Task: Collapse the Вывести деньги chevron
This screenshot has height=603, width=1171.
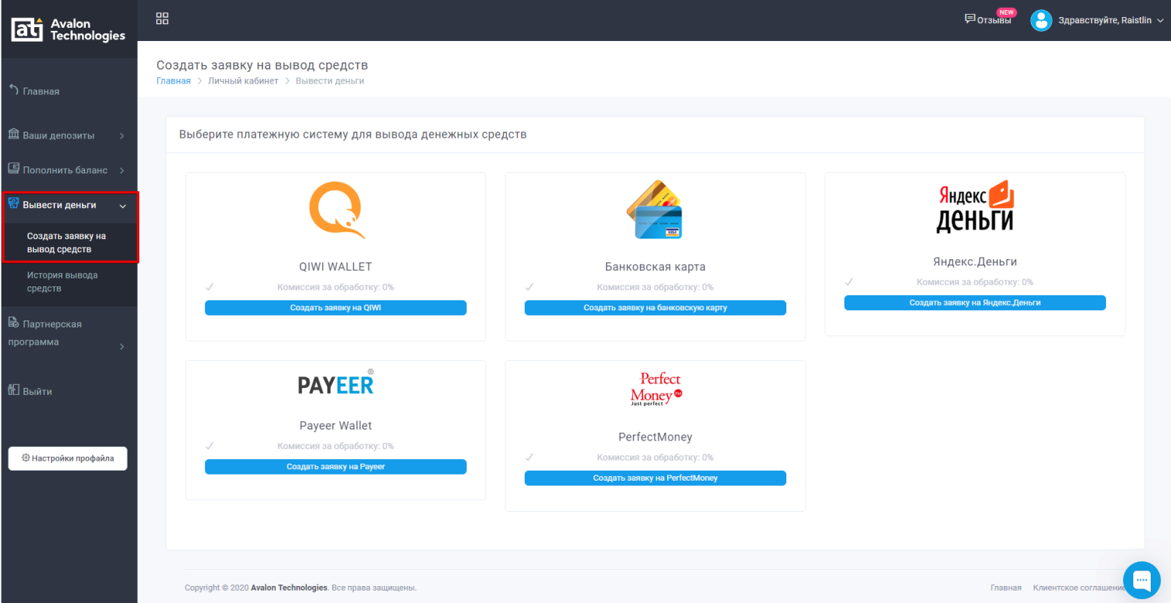Action: point(122,206)
